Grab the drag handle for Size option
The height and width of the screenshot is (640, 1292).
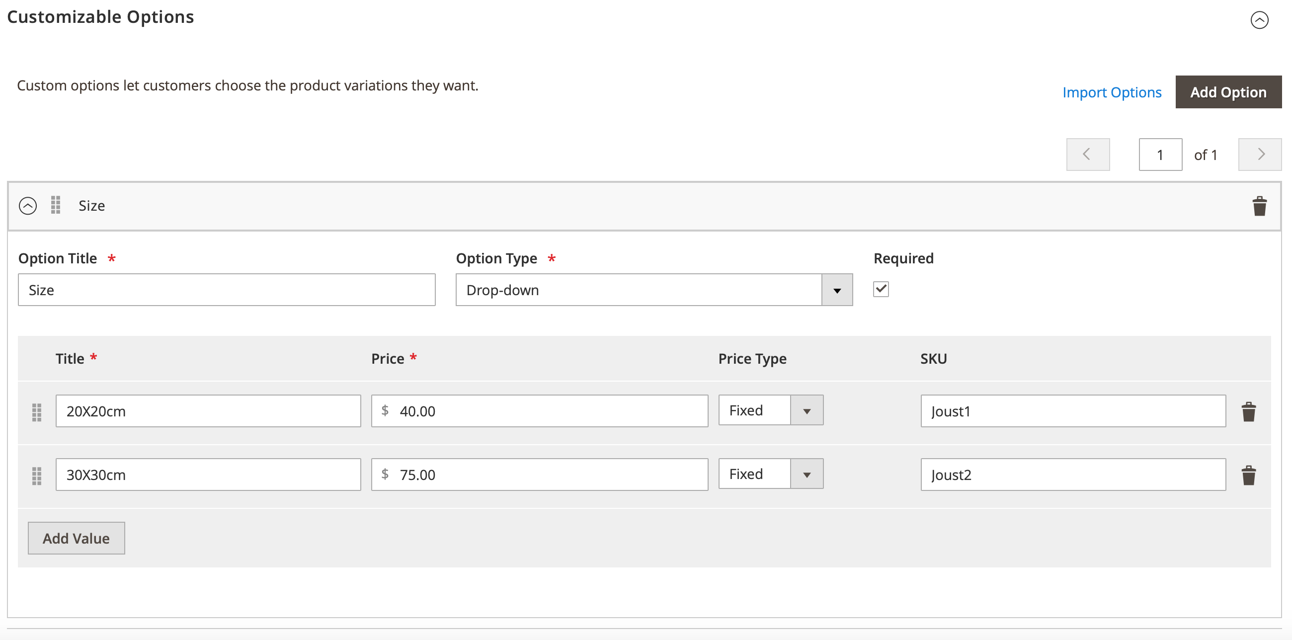click(56, 205)
